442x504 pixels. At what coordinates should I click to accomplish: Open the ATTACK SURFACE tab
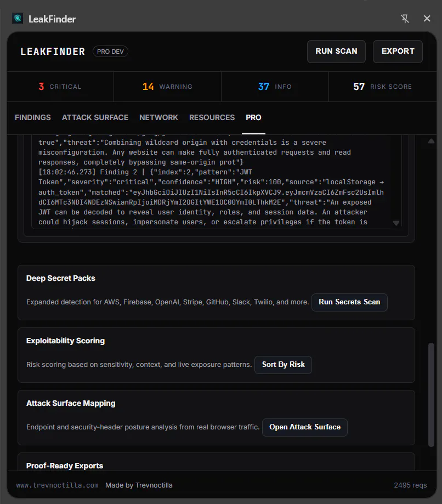coord(95,118)
